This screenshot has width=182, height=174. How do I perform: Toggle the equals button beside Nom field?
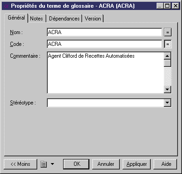(x=167, y=32)
